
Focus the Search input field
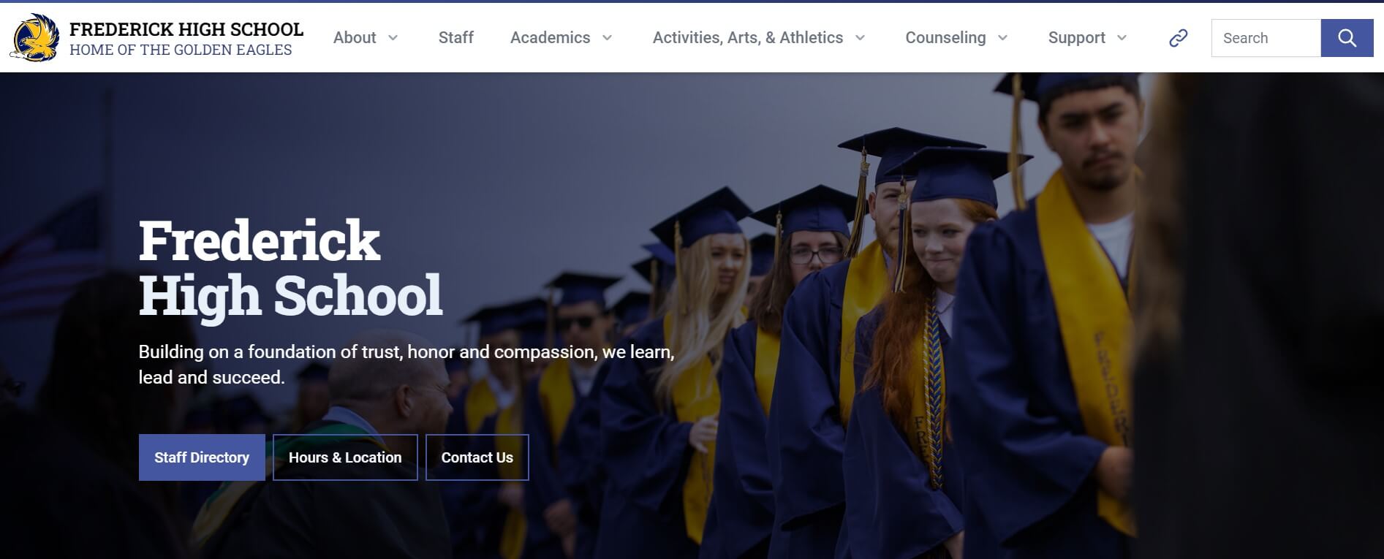coord(1266,38)
